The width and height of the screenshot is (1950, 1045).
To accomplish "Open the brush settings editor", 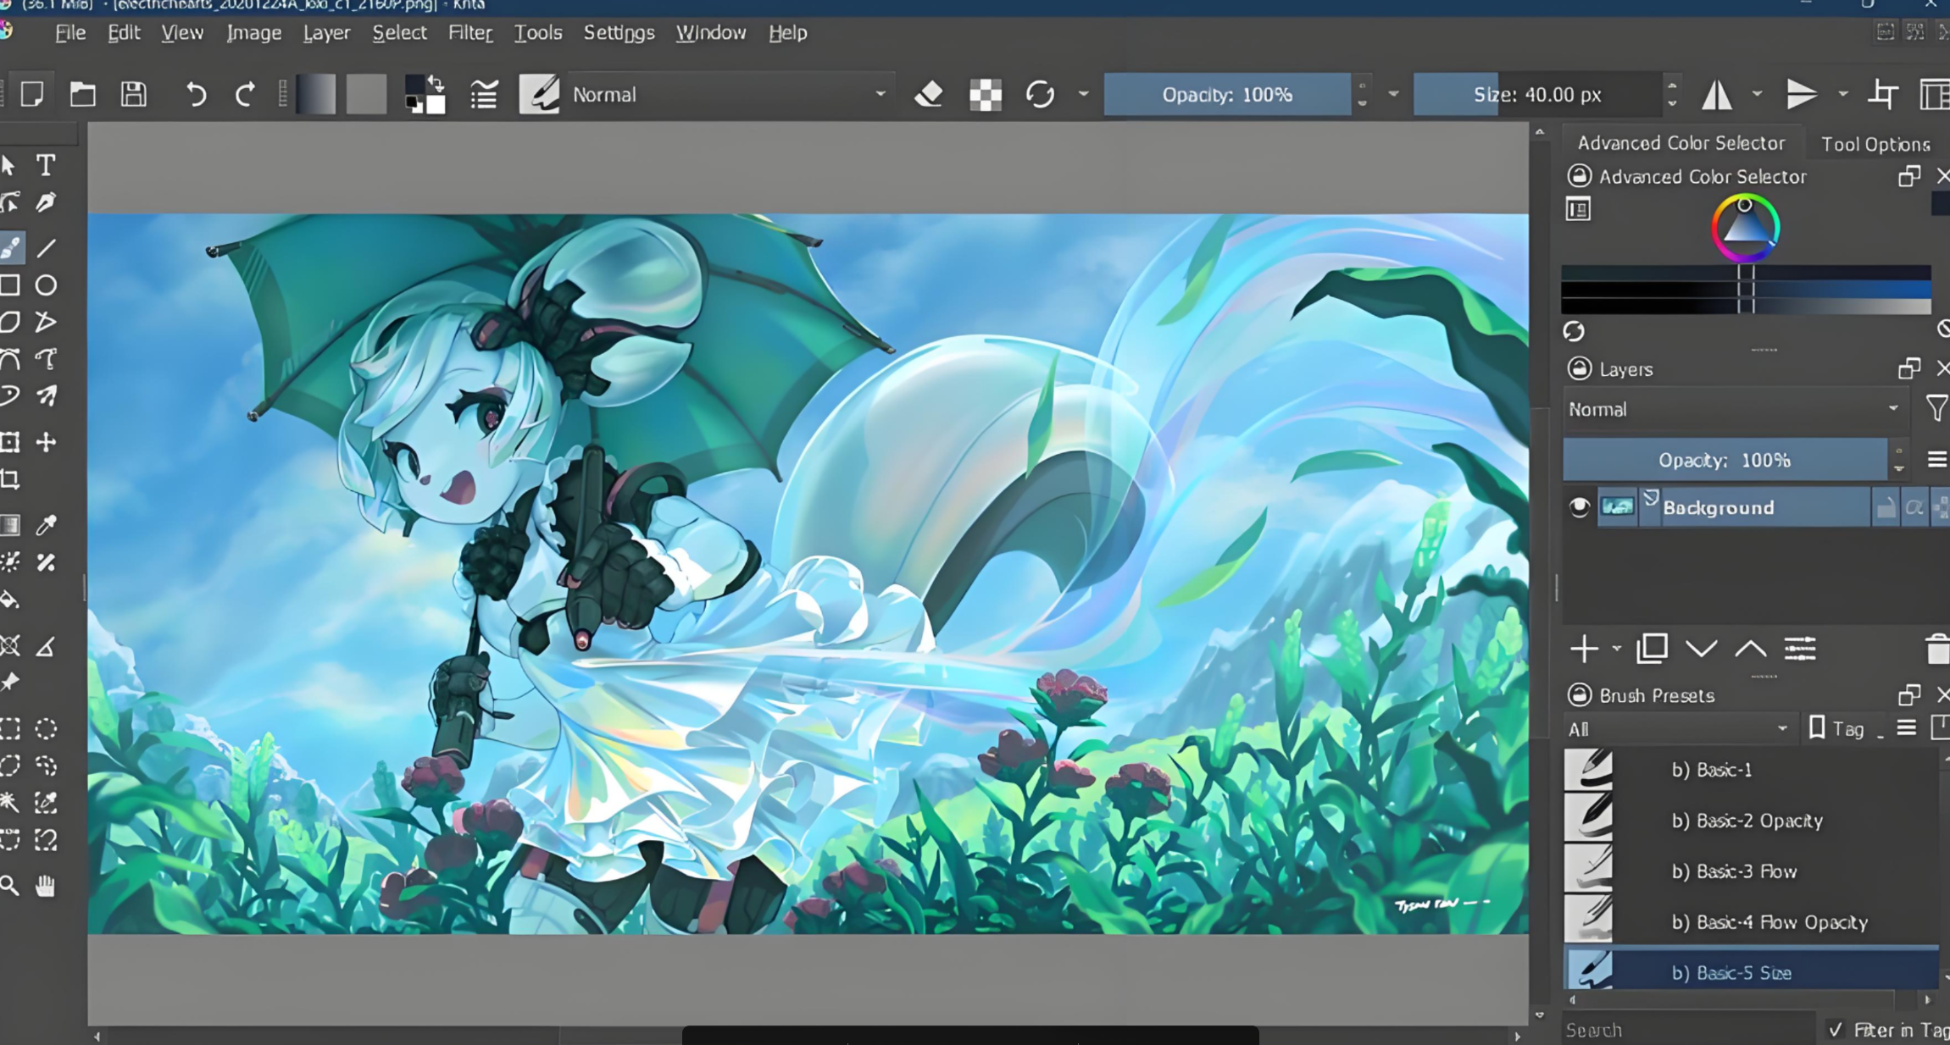I will [x=484, y=94].
